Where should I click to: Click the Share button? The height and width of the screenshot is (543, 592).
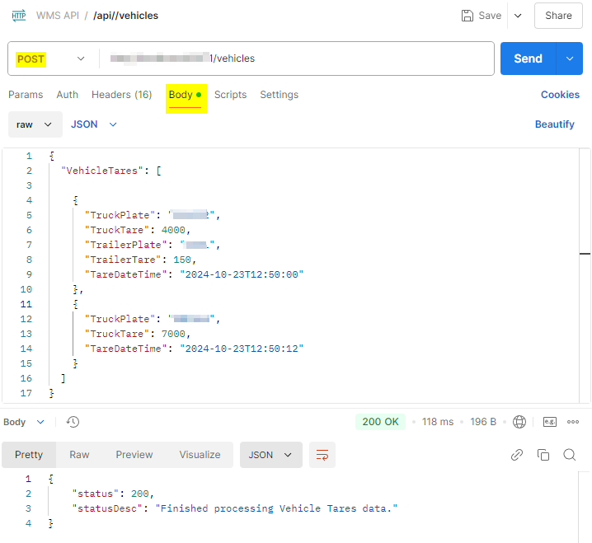[x=558, y=16]
